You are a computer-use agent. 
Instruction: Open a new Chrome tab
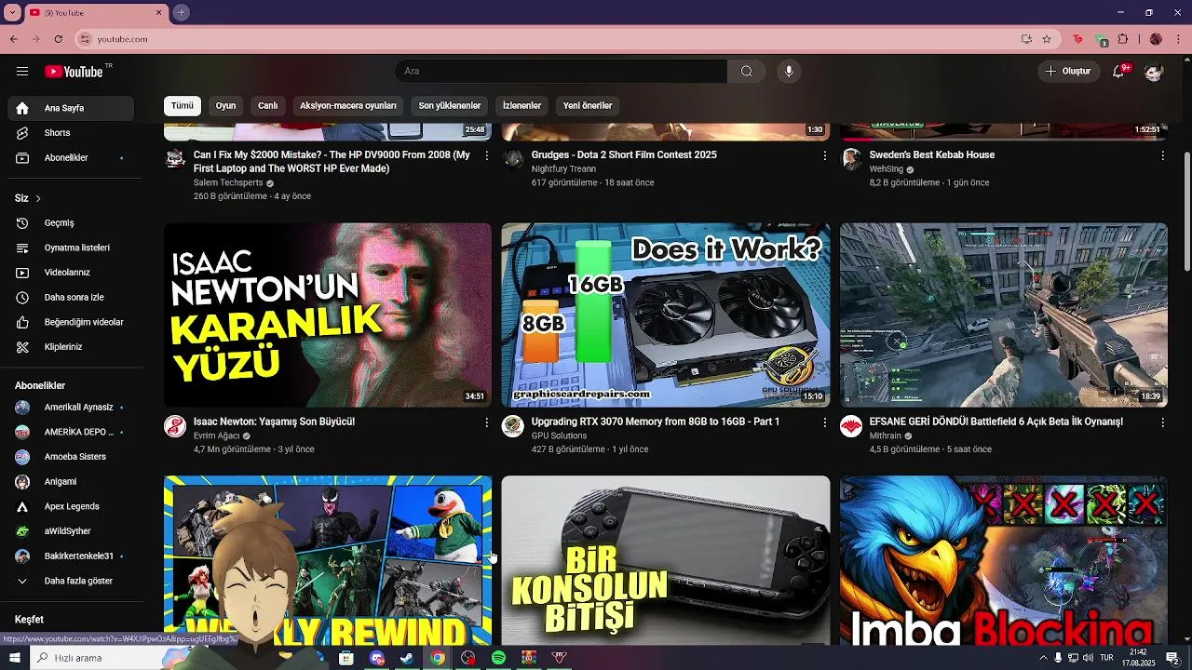coord(181,12)
